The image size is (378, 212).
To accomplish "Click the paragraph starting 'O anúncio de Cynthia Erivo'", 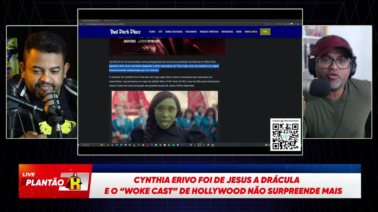I will point(164,81).
